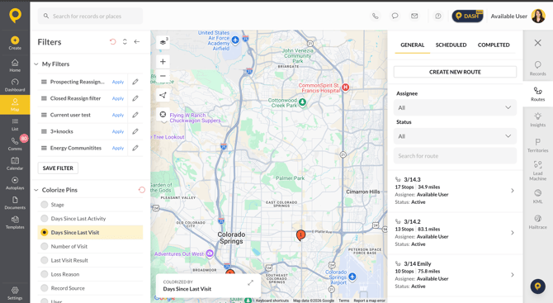Image resolution: width=553 pixels, height=303 pixels.
Task: Click the orange pin numbered 1 on map
Action: (300, 235)
